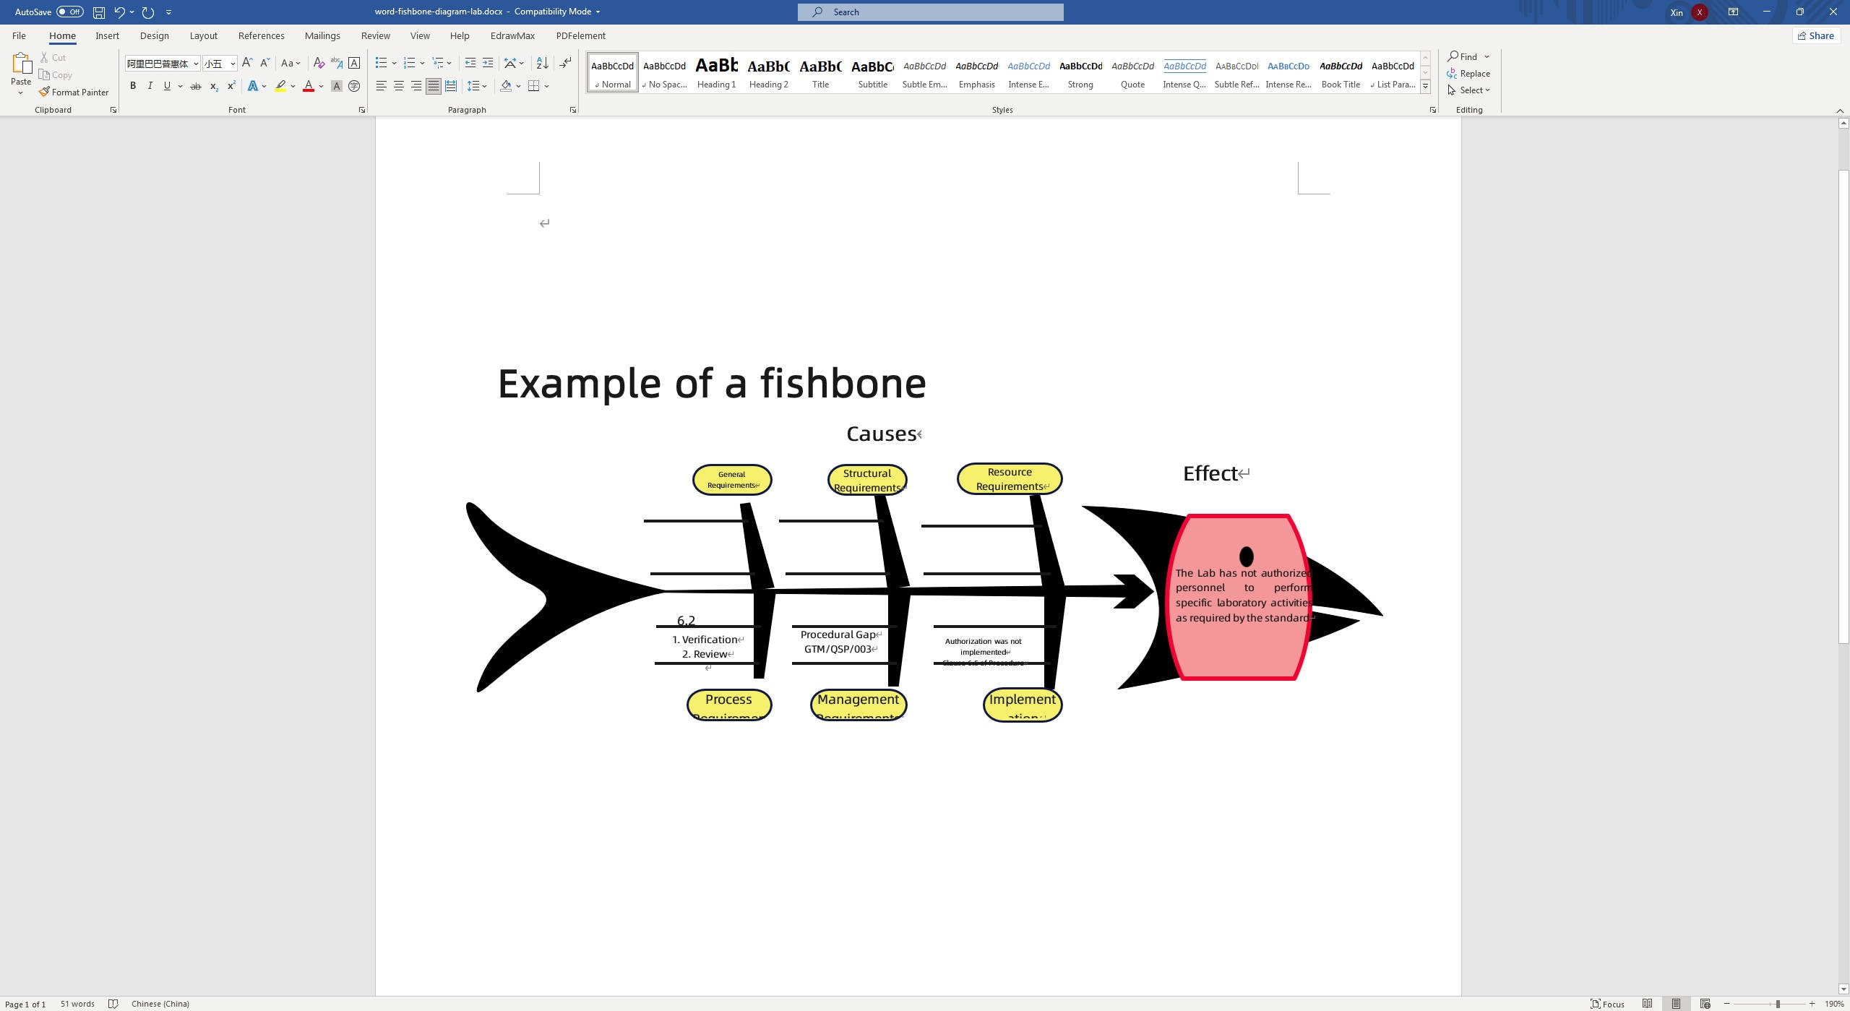Image resolution: width=1850 pixels, height=1011 pixels.
Task: Click the Clear All Formatting icon
Action: pyautogui.click(x=319, y=63)
